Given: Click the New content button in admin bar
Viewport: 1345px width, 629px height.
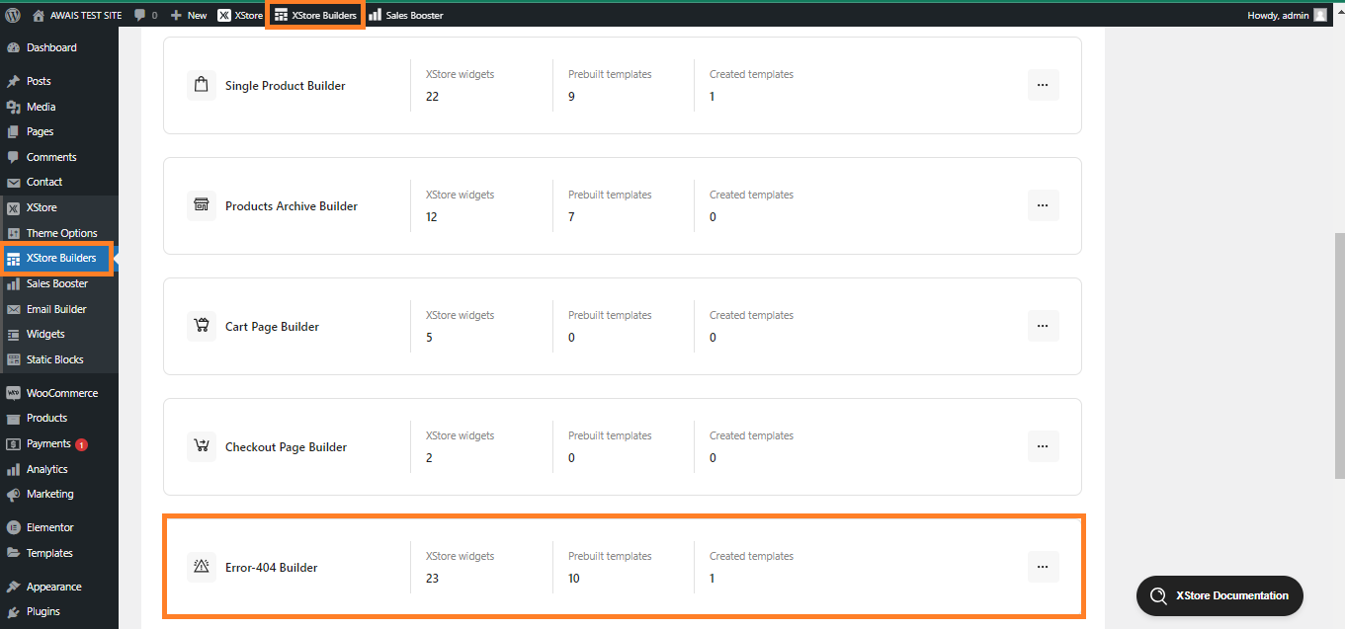Looking at the screenshot, I should (189, 15).
